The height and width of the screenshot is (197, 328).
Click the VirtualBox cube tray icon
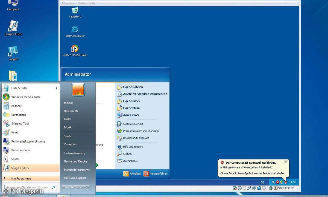(x=282, y=182)
